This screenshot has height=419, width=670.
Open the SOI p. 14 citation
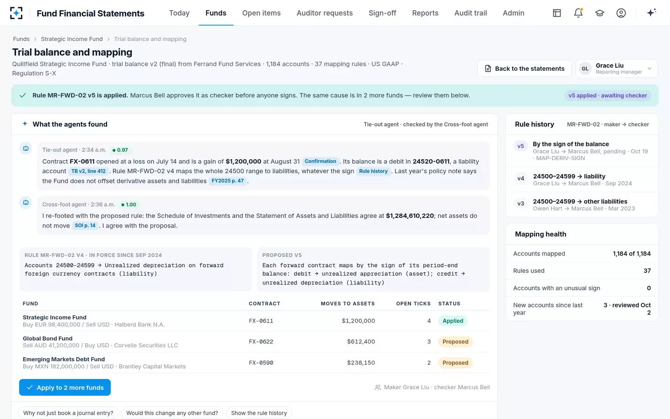(85, 226)
